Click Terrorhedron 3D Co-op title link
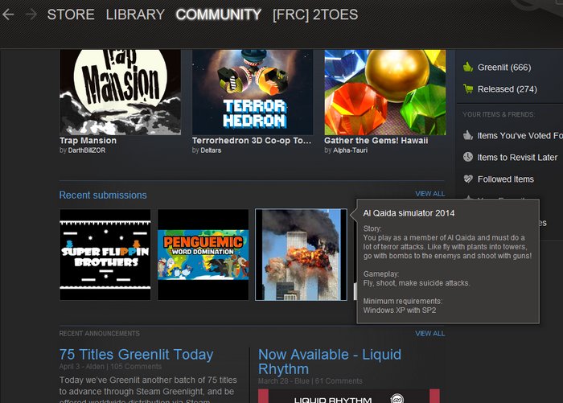Viewport: 563px width, 403px height. (x=252, y=141)
